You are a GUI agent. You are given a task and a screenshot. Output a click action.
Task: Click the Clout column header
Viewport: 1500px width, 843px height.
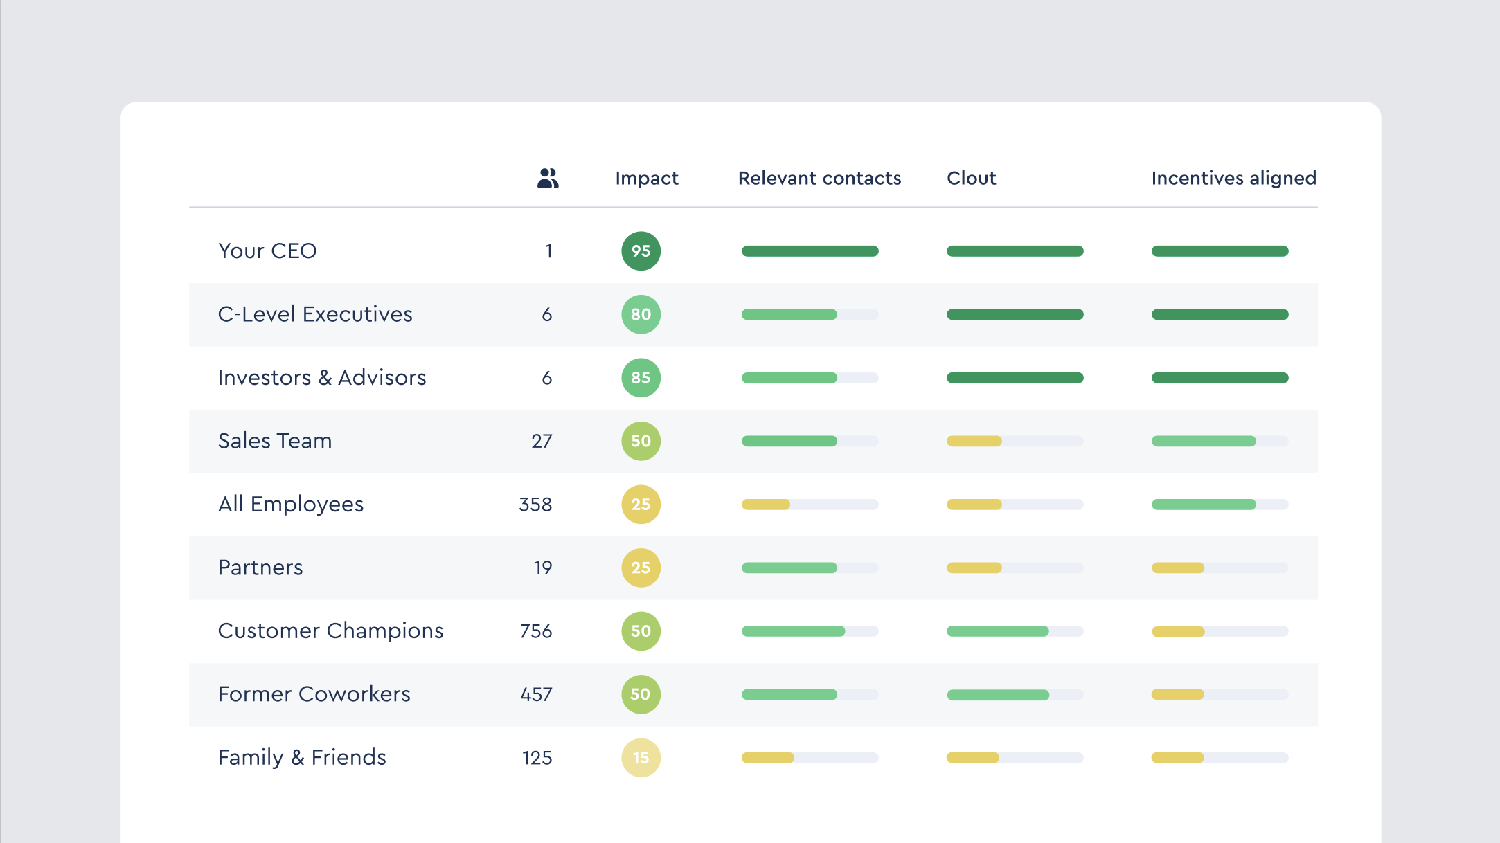[x=971, y=179]
